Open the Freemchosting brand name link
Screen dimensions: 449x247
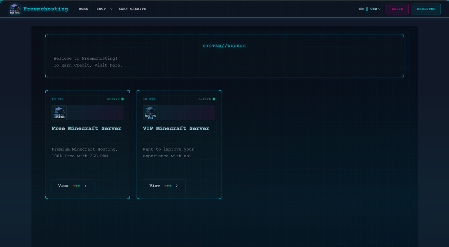pos(46,9)
